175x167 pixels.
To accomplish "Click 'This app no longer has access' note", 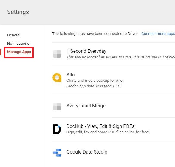I will [121, 57].
